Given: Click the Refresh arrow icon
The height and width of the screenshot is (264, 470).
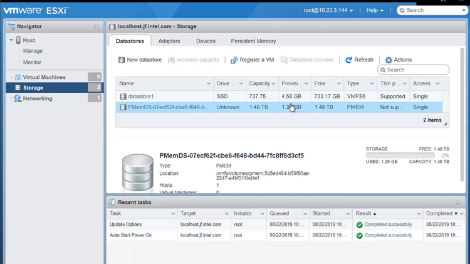Looking at the screenshot, I should click(348, 60).
